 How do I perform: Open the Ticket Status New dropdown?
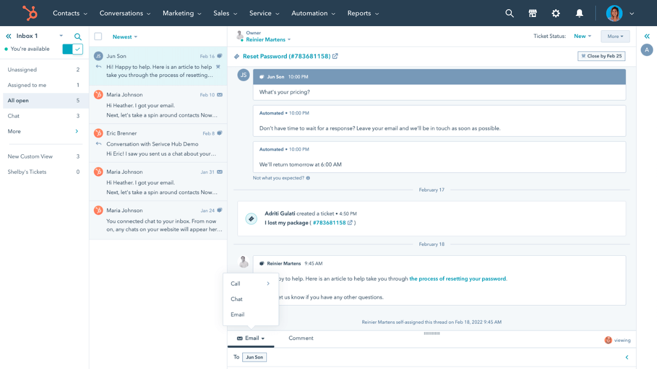click(582, 36)
